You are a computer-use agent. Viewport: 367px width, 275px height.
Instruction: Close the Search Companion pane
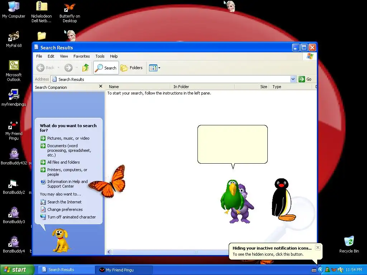[101, 86]
